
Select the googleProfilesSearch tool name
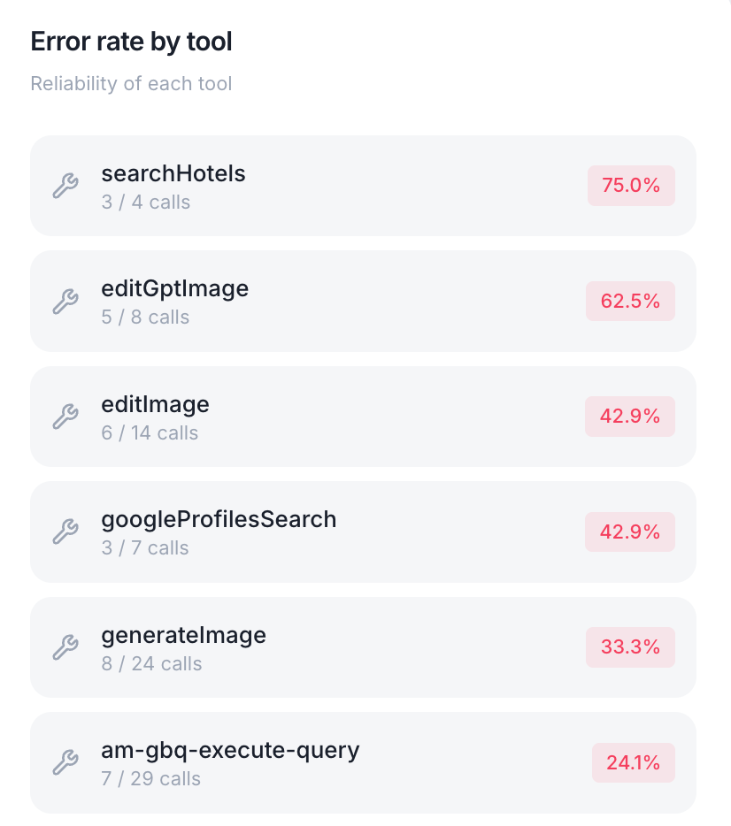click(219, 519)
